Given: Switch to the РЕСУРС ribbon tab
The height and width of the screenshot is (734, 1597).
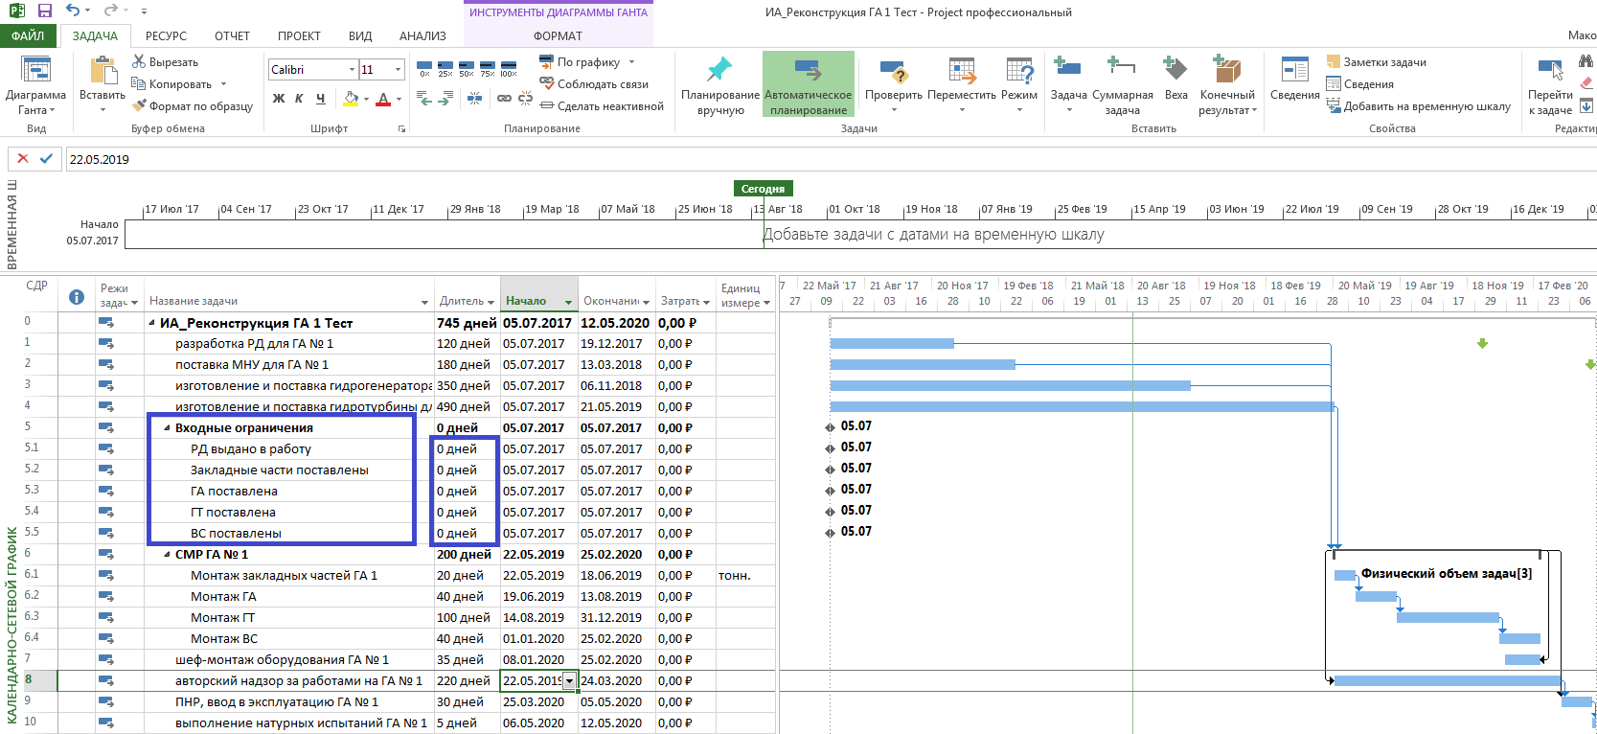Looking at the screenshot, I should [166, 36].
